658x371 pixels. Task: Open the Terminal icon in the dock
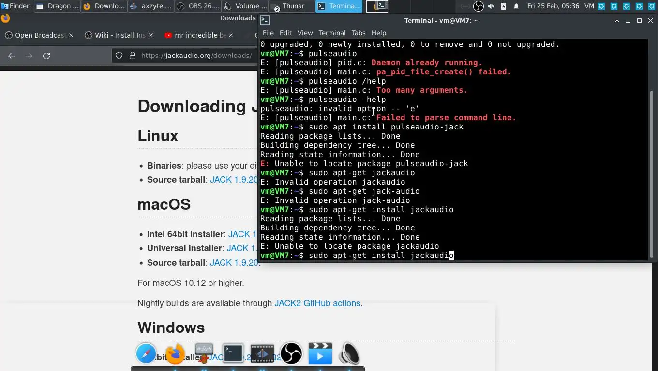point(233,354)
